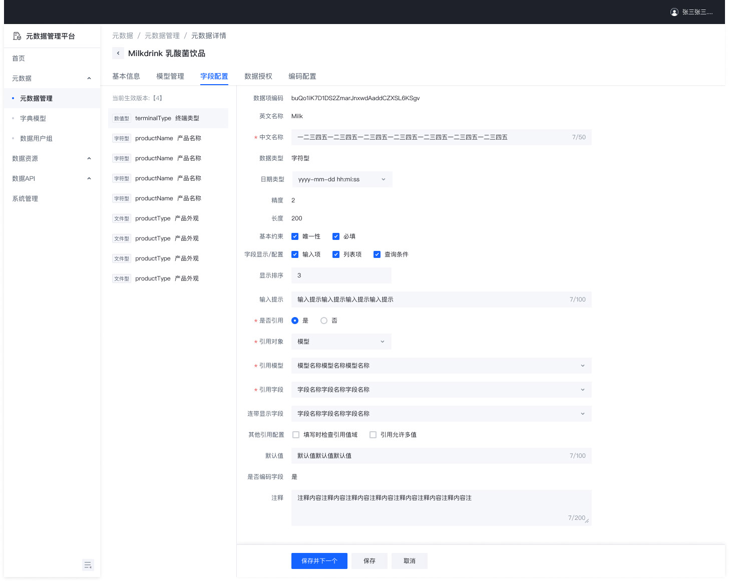Click 当前生效版本:【4】 text
729x582 pixels.
pos(137,98)
